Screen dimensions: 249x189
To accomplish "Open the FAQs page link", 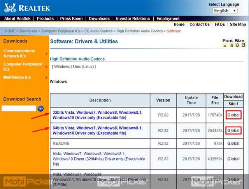I will pos(220,24).
